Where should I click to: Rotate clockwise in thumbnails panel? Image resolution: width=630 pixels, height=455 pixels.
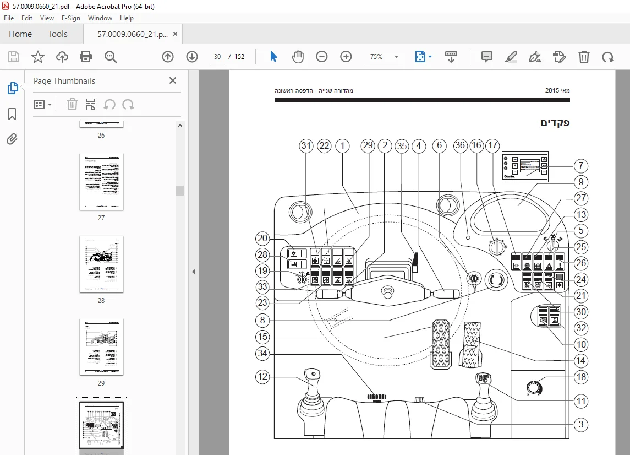(x=128, y=105)
